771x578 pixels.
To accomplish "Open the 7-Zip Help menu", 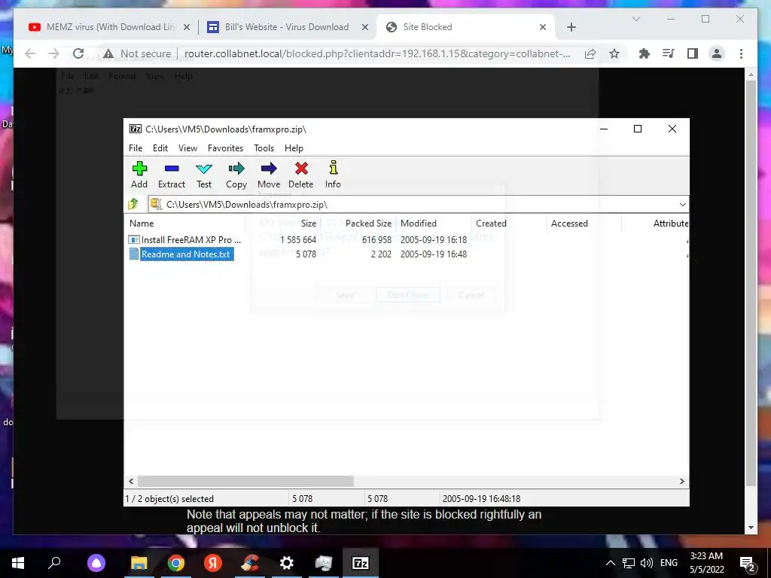I will click(x=294, y=148).
